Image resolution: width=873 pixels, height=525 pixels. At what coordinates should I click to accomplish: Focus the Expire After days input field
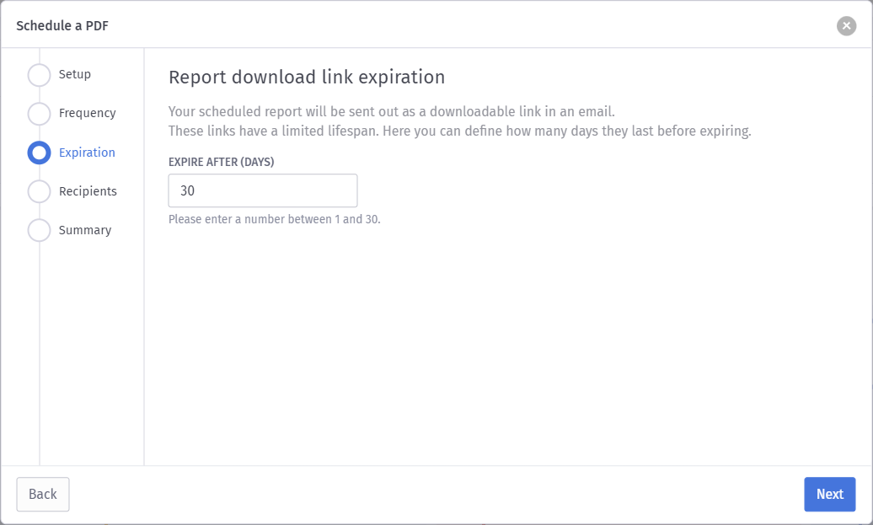(x=263, y=190)
